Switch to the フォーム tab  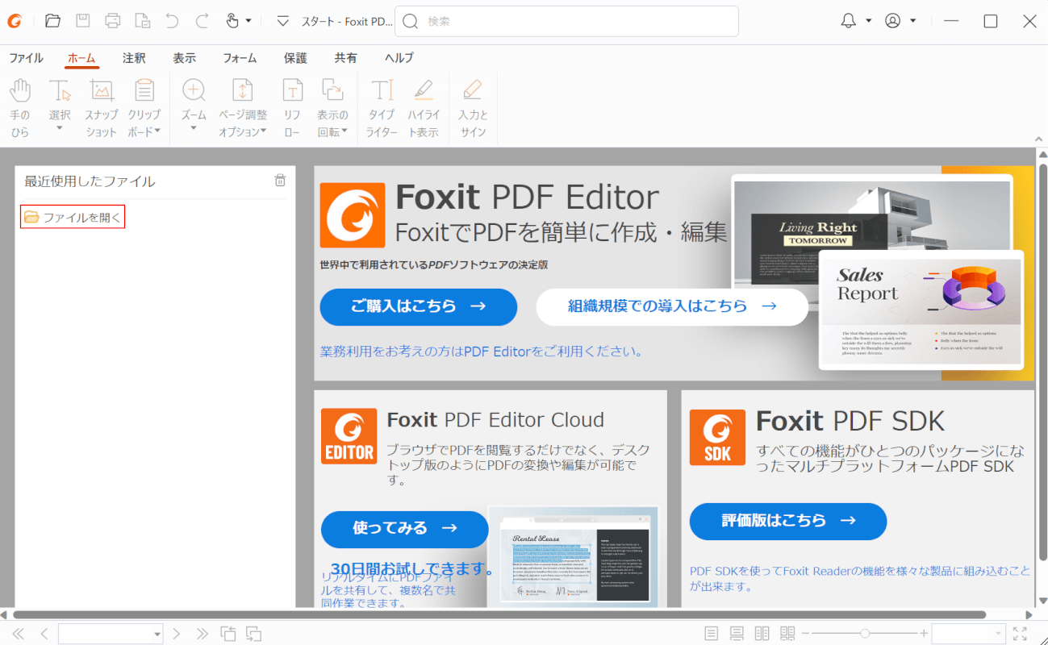coord(240,58)
